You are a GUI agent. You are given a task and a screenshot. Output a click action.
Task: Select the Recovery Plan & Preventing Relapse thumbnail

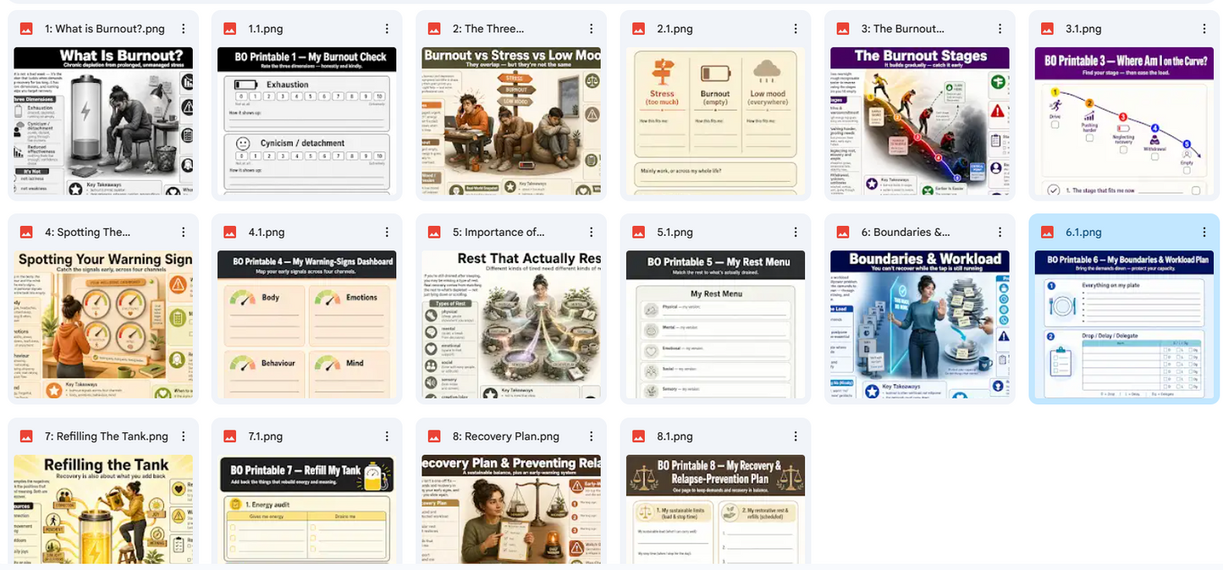click(511, 510)
